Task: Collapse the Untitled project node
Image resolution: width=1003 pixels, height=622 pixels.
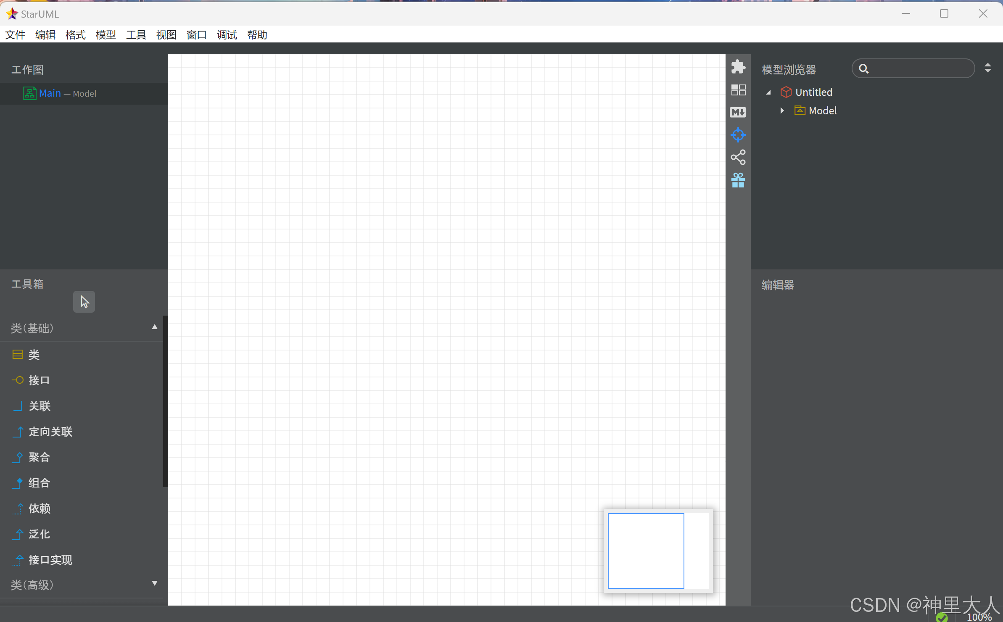Action: (768, 92)
